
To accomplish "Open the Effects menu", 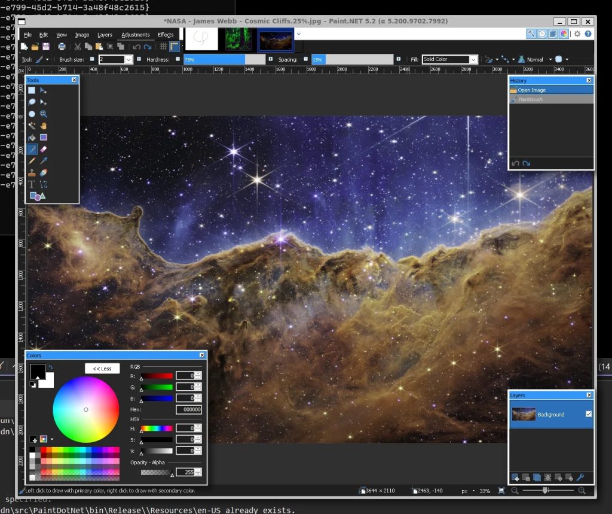I will [166, 35].
